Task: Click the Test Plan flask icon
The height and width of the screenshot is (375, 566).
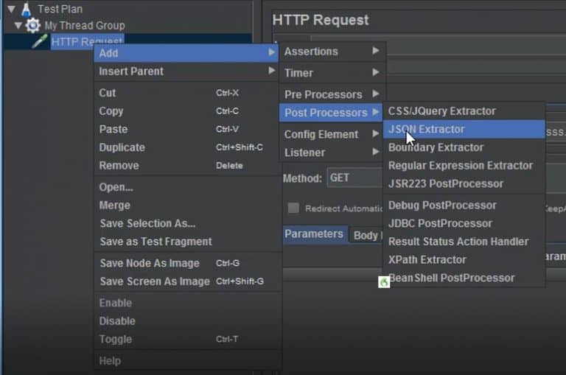Action: tap(26, 10)
